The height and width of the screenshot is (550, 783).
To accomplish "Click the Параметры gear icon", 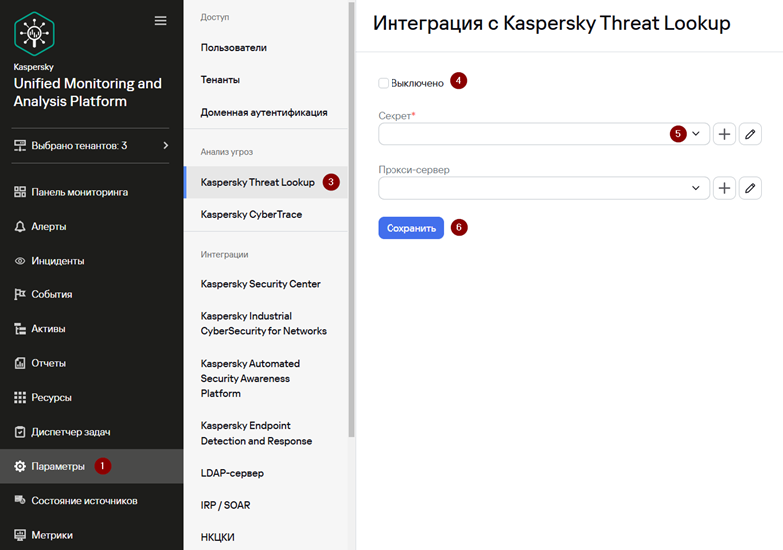I will point(20,466).
